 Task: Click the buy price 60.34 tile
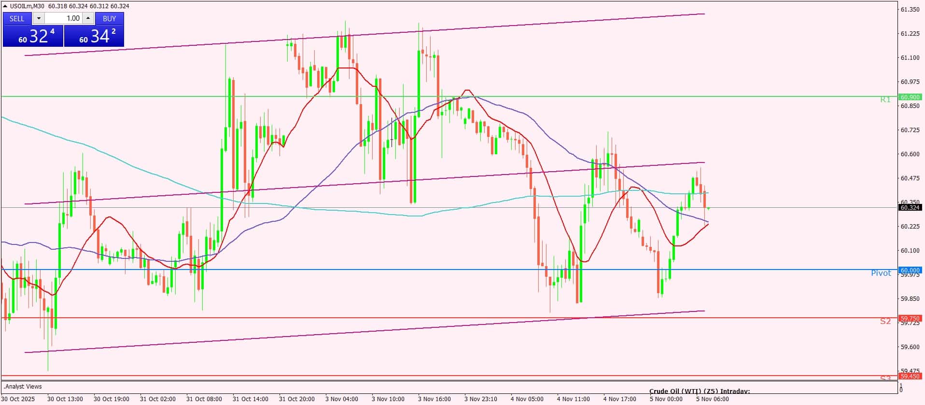(94, 36)
